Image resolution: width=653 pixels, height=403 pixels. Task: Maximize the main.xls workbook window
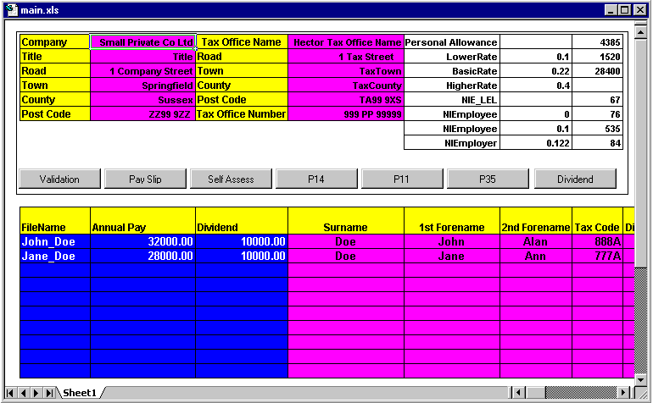coord(625,10)
